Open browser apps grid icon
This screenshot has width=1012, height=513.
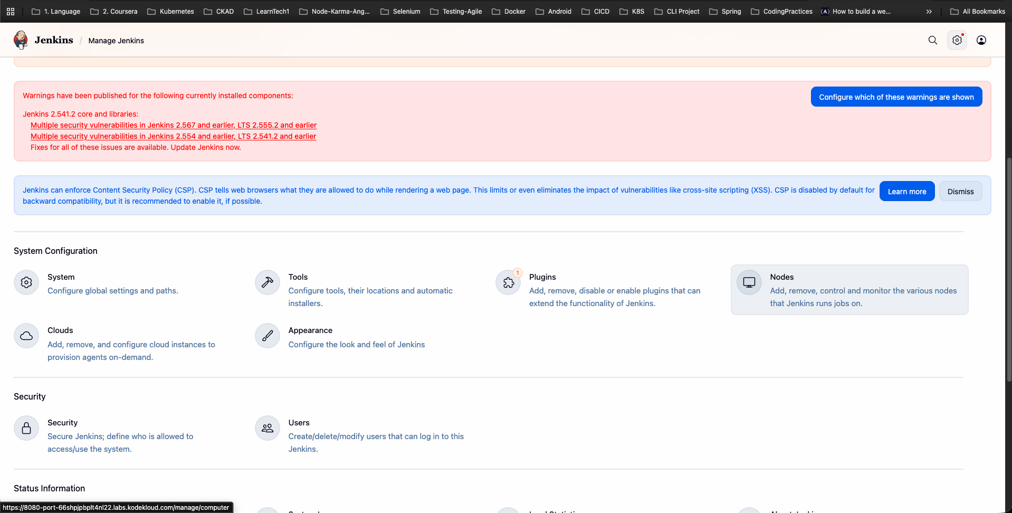tap(11, 11)
